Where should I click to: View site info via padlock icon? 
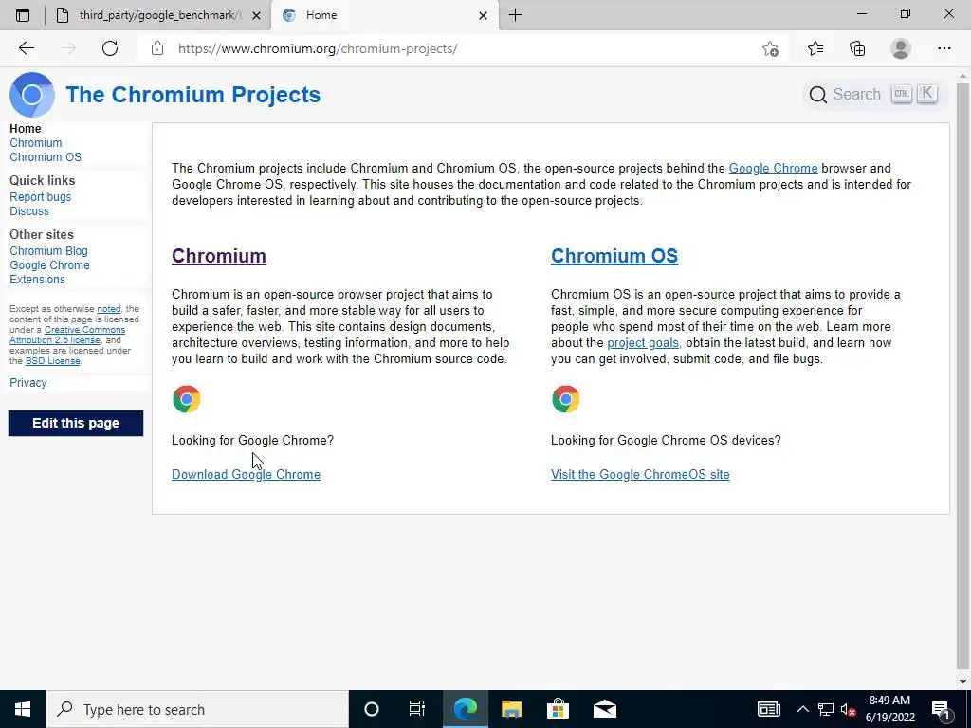click(x=157, y=48)
